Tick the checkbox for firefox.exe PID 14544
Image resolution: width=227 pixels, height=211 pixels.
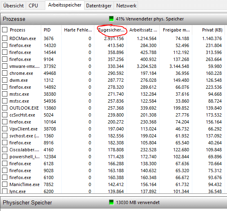5,52
